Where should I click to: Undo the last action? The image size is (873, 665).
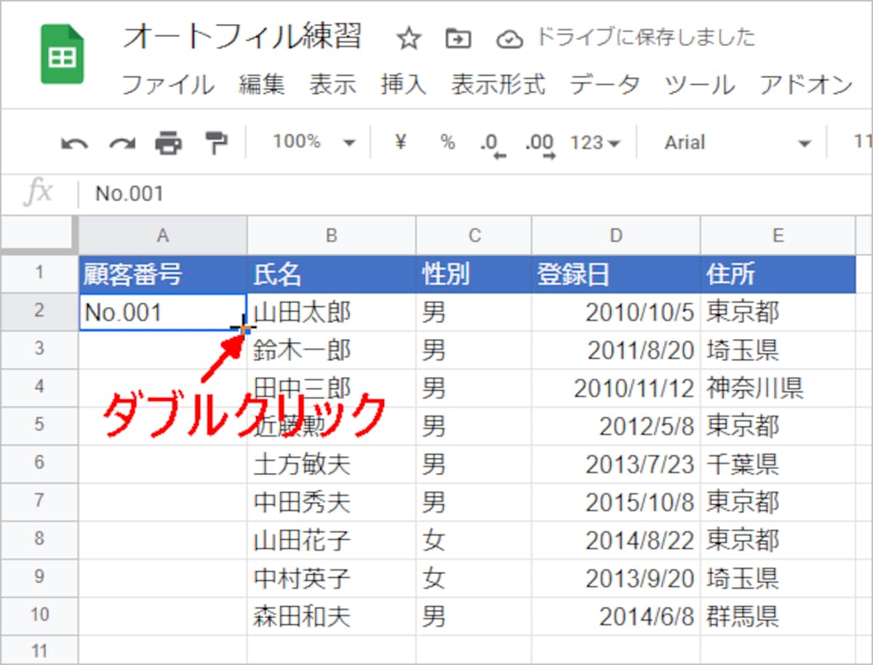75,143
